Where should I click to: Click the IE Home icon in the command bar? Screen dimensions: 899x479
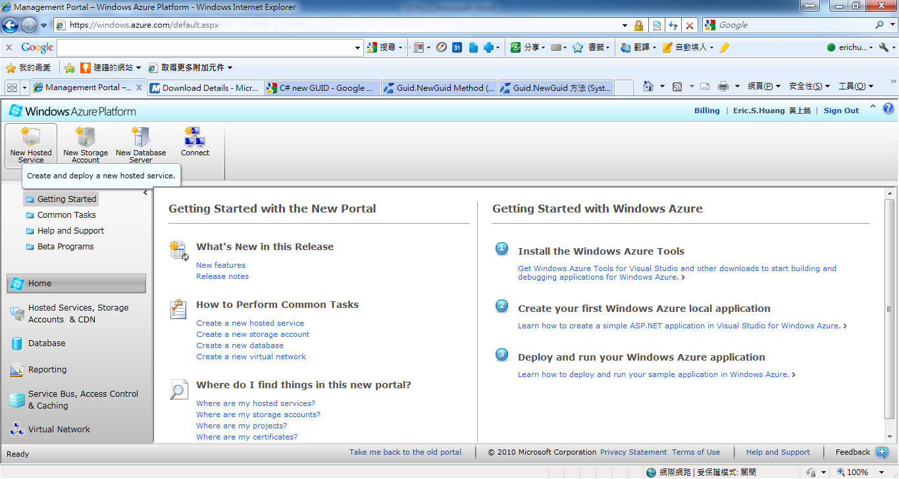tap(648, 86)
